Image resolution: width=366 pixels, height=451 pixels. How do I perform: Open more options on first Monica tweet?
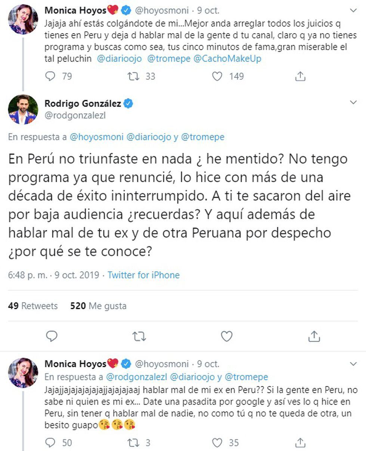[353, 10]
